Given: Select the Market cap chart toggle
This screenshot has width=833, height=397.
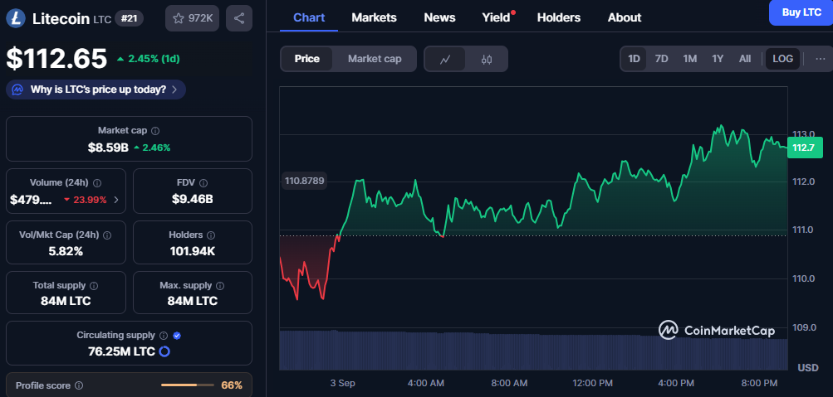Looking at the screenshot, I should pyautogui.click(x=375, y=59).
